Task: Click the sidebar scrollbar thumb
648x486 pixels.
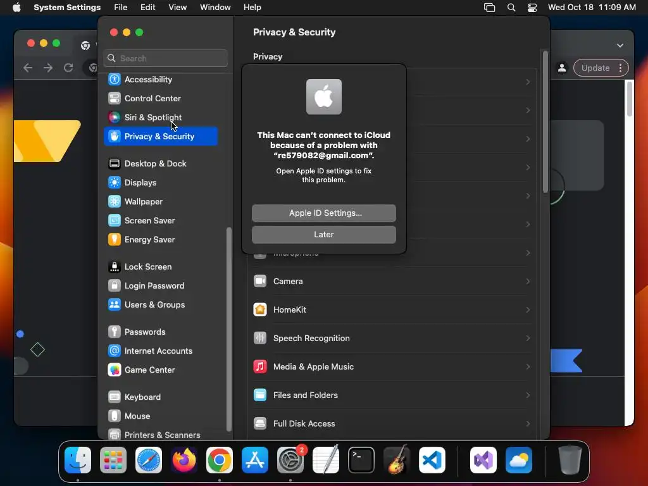Action: pos(228,329)
